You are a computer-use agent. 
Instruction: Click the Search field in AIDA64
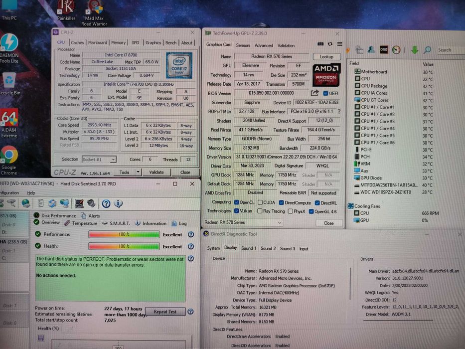(x=451, y=50)
